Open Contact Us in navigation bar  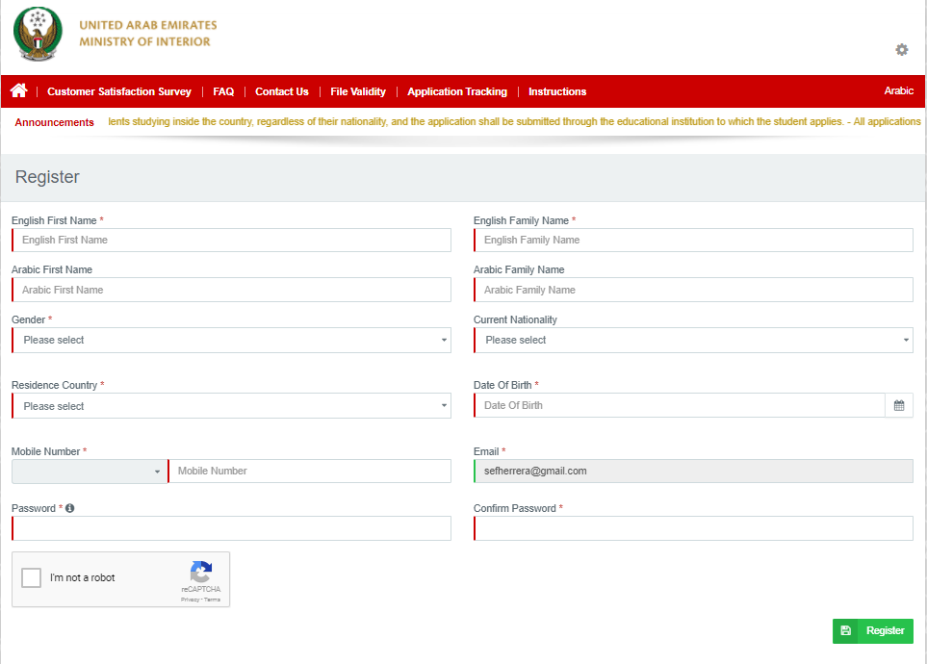coord(282,91)
